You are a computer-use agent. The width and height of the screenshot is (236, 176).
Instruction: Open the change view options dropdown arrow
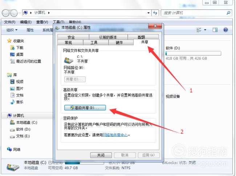point(205,30)
